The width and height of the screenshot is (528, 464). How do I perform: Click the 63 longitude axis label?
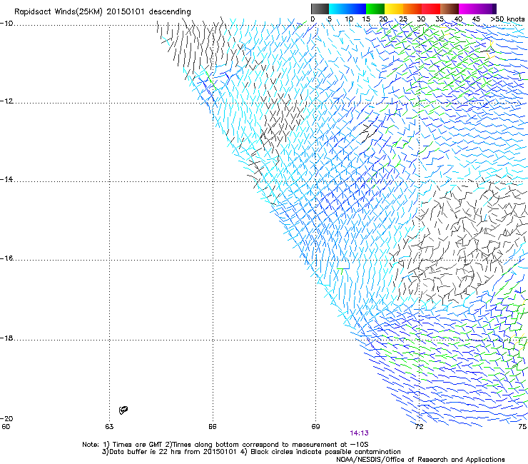[109, 426]
